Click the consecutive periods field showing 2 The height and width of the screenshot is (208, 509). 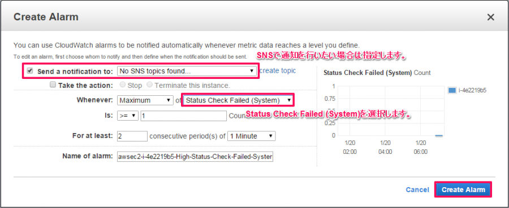pos(132,136)
